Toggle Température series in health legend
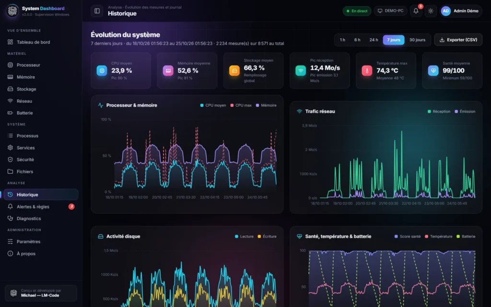This screenshot has height=307, width=491. (438, 236)
